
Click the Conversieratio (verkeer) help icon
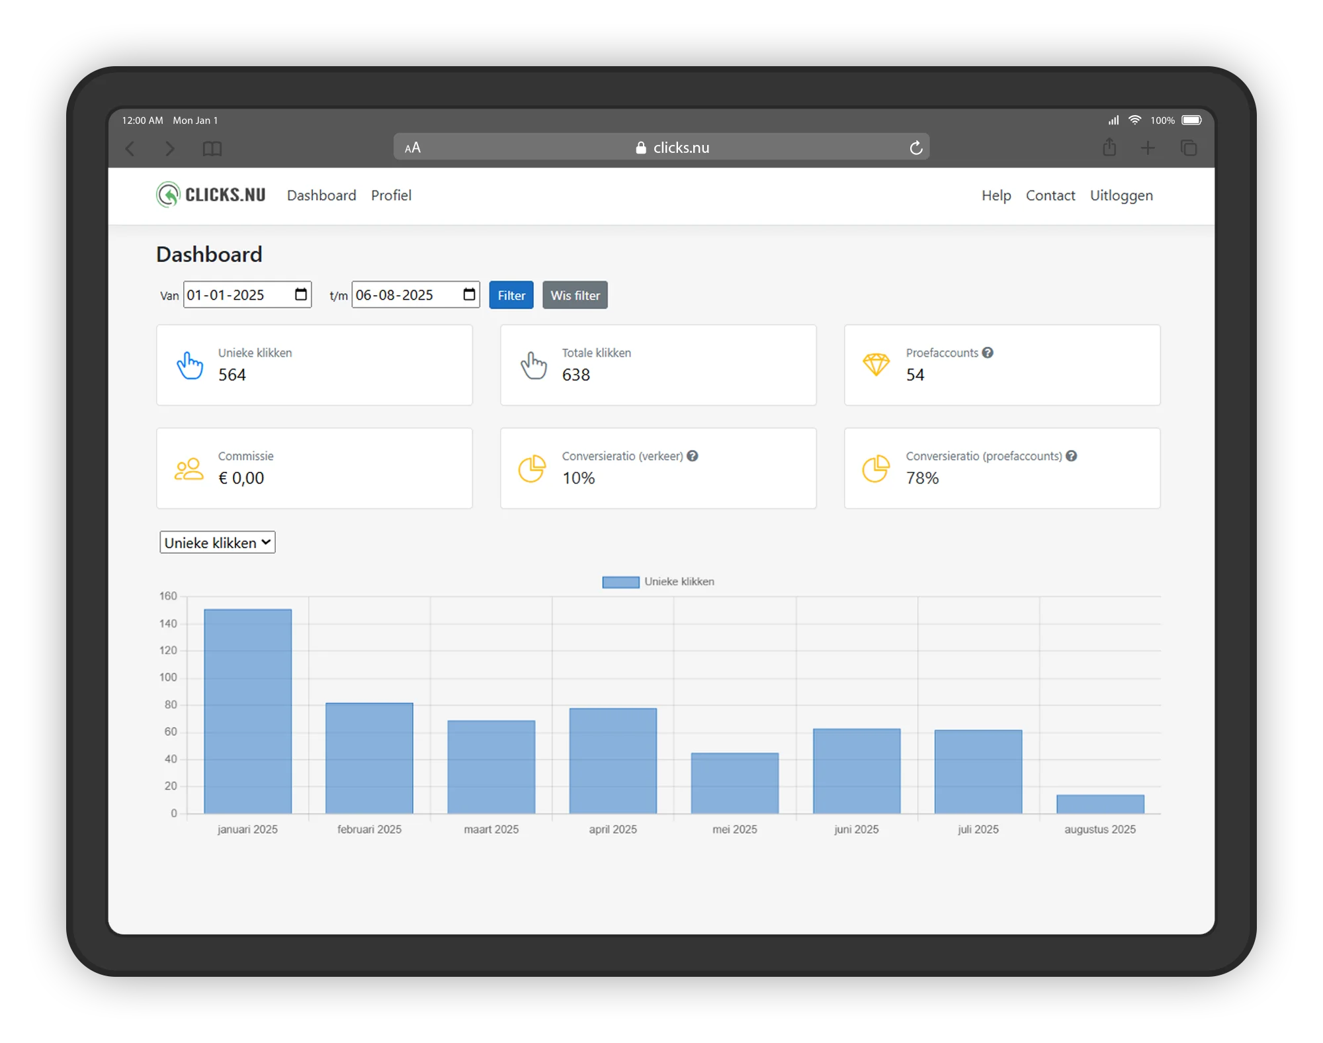tap(692, 456)
